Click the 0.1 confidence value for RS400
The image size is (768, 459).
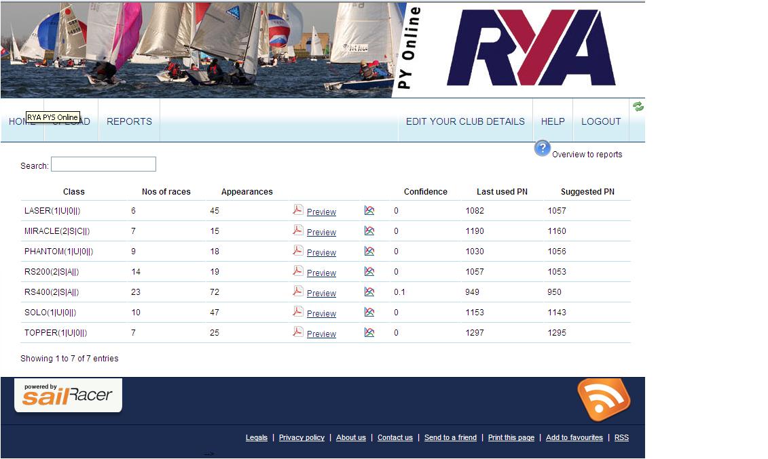pos(400,292)
